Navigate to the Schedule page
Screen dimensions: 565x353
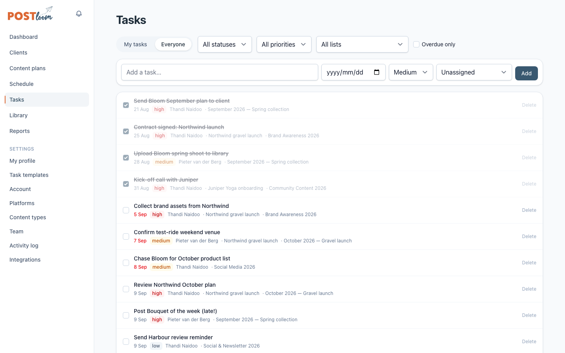click(x=47, y=84)
